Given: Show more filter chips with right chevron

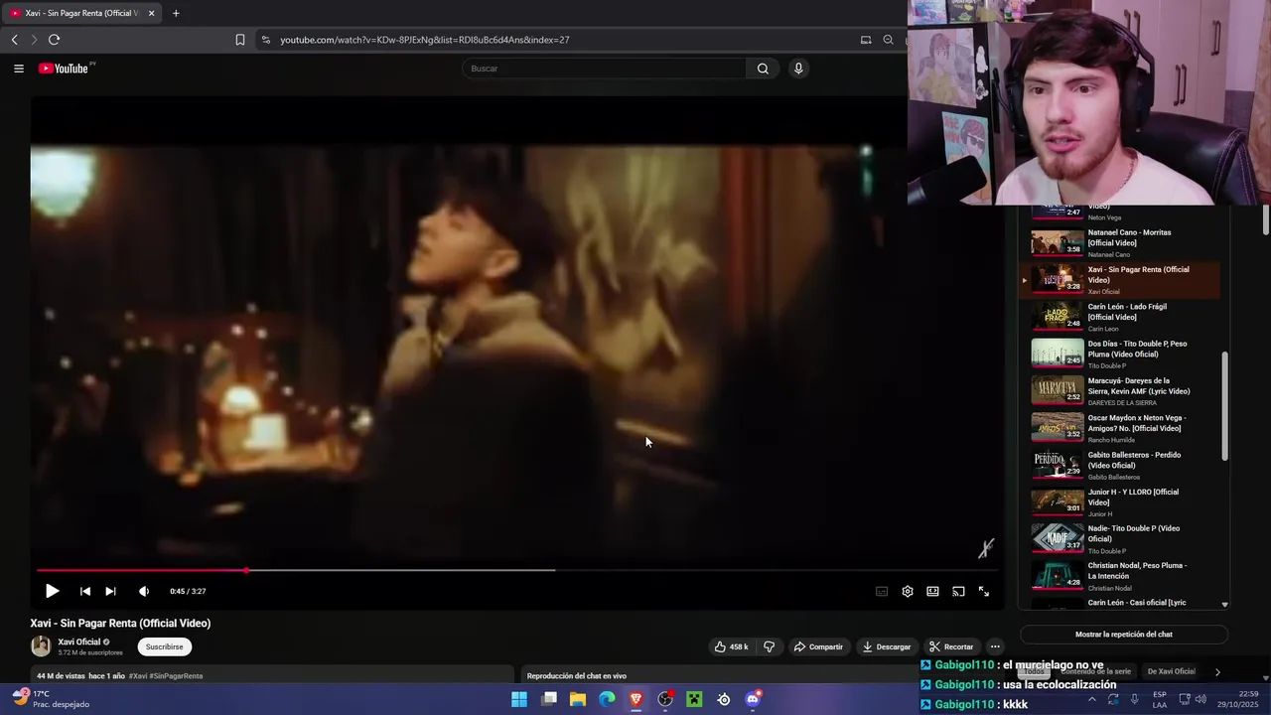Looking at the screenshot, I should 1217,672.
